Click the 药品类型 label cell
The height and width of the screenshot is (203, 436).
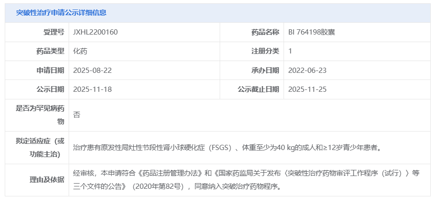pos(50,51)
